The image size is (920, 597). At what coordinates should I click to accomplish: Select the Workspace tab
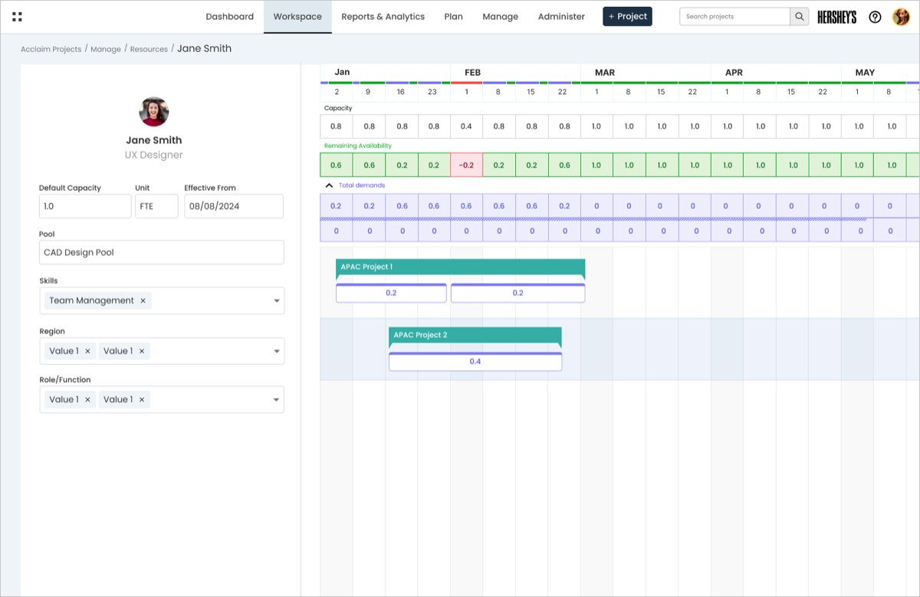click(x=297, y=17)
